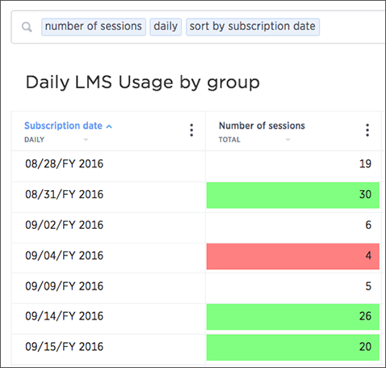Select the 'number of sessions' search token
This screenshot has width=386, height=368.
(94, 27)
